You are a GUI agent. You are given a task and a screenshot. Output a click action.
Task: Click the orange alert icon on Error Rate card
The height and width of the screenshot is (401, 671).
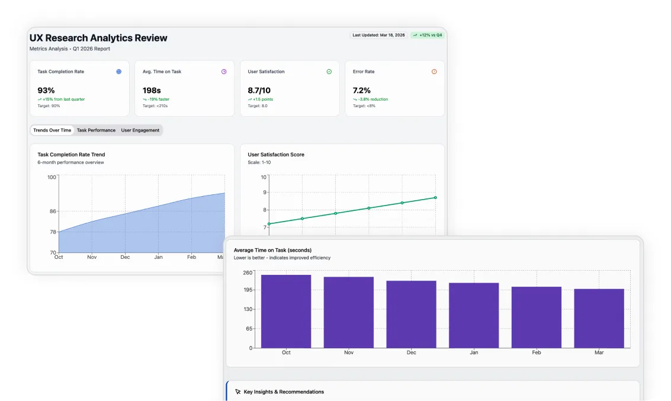[x=434, y=72]
